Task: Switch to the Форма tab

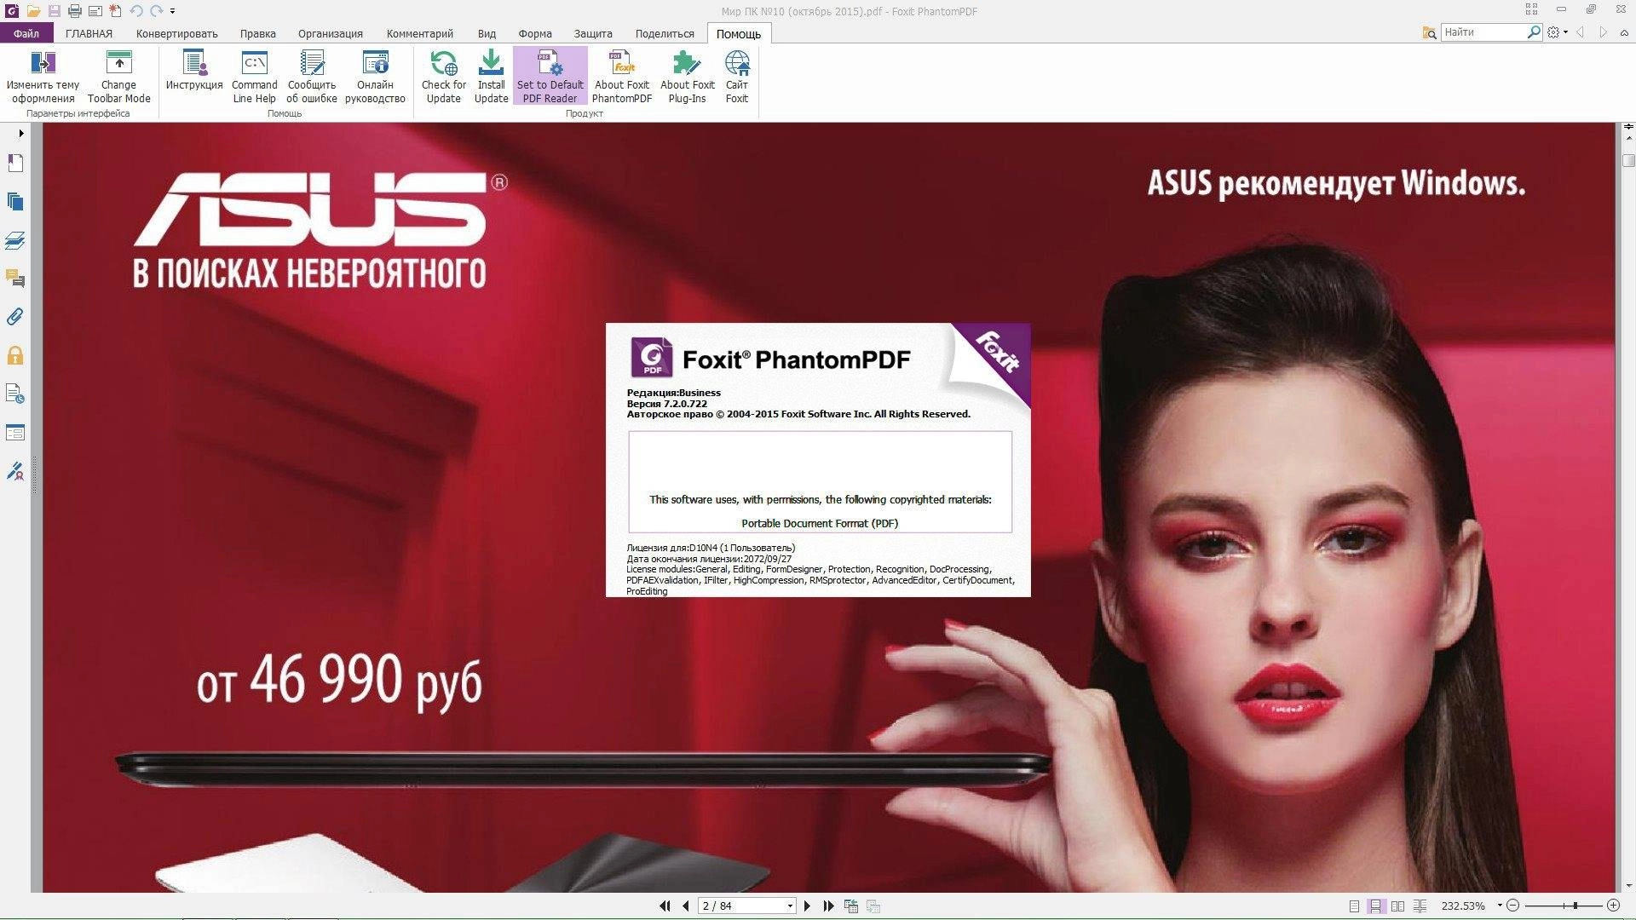Action: click(x=535, y=33)
